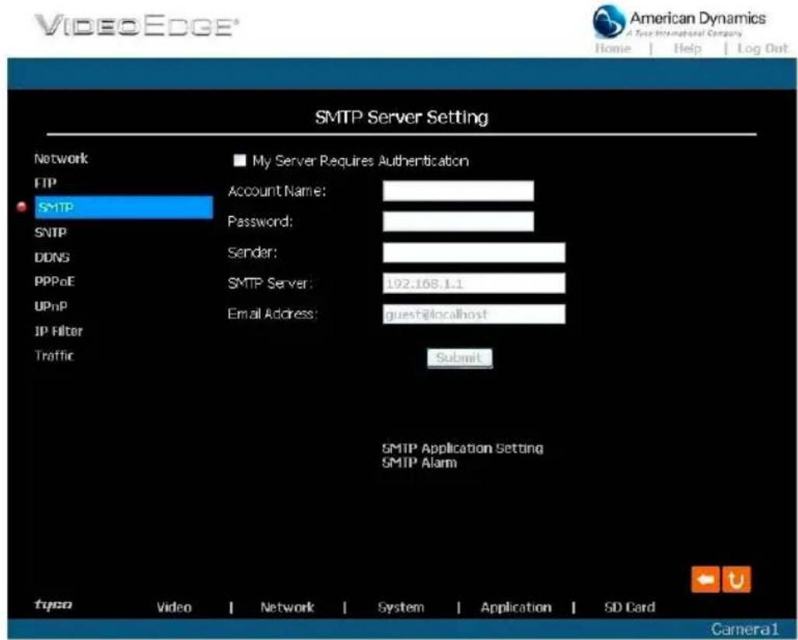Click the Submit button

460,358
